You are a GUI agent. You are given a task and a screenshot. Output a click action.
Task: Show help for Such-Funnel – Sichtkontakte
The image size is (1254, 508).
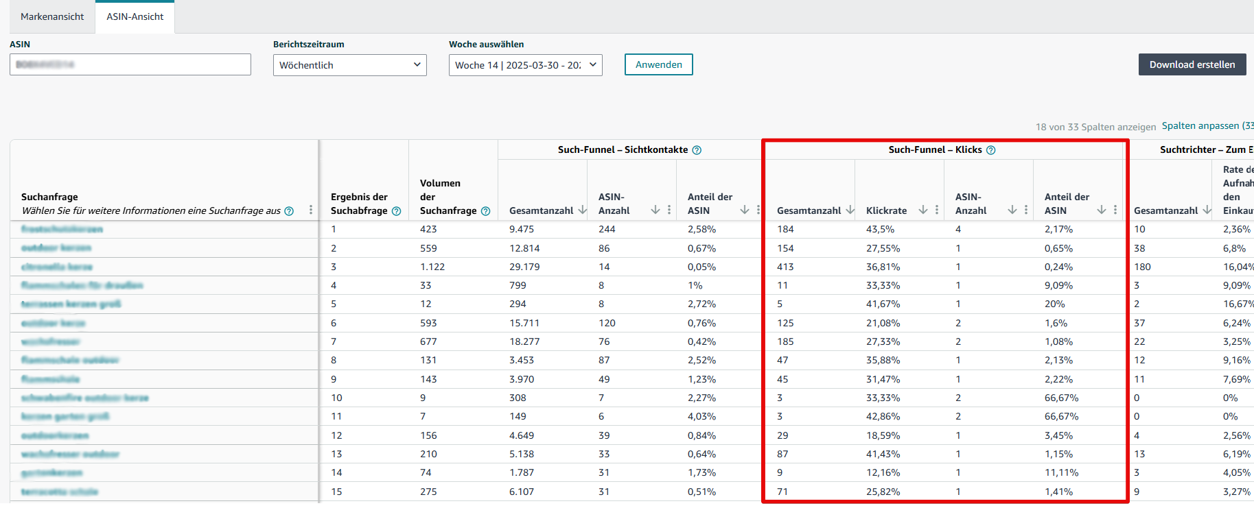coord(697,150)
